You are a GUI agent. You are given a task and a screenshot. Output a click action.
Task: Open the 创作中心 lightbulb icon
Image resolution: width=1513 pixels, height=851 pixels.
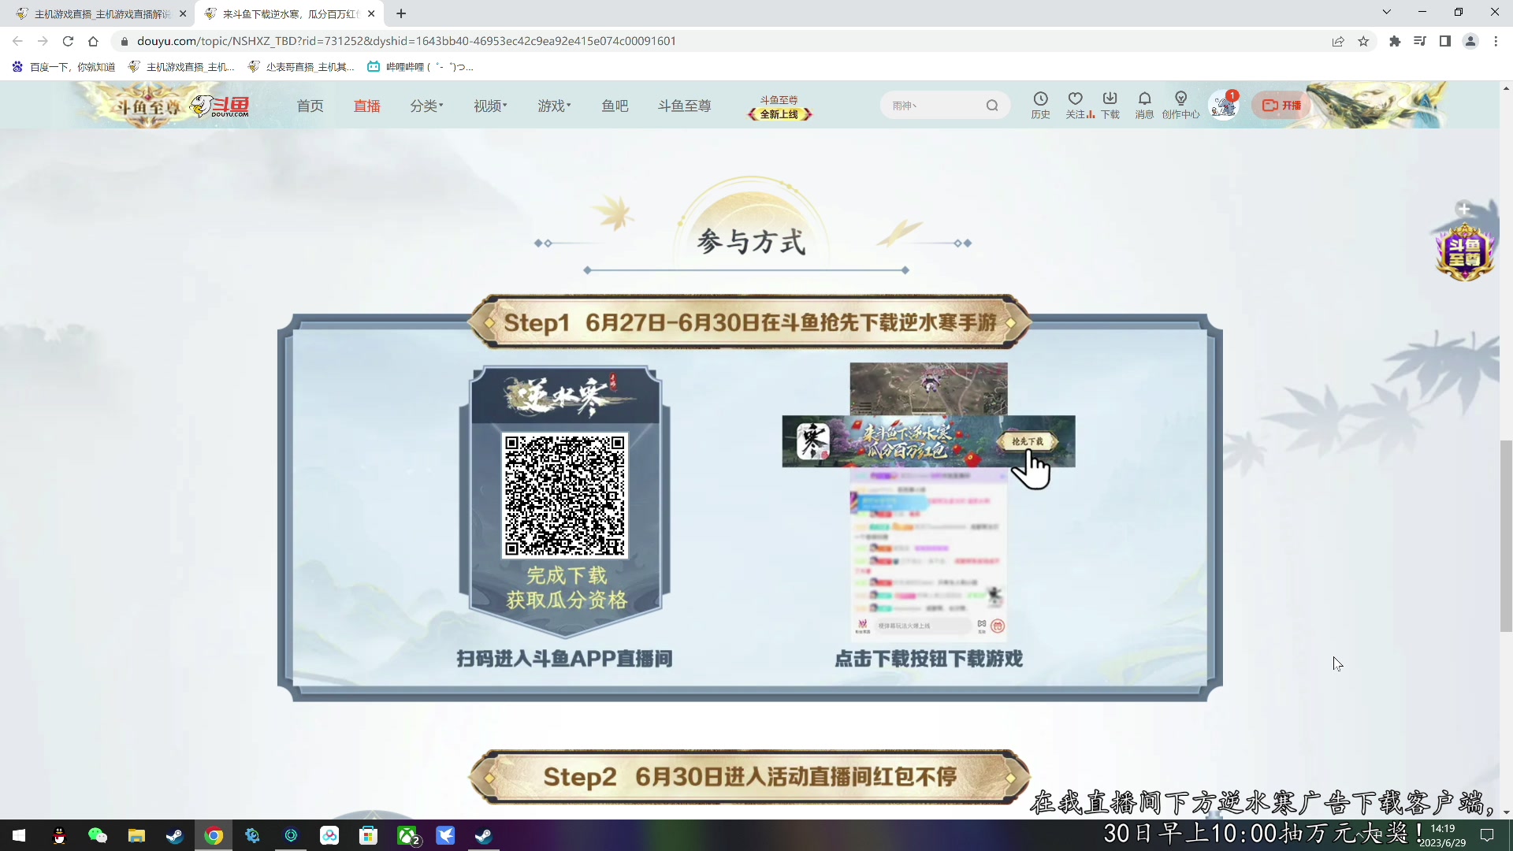tap(1180, 105)
